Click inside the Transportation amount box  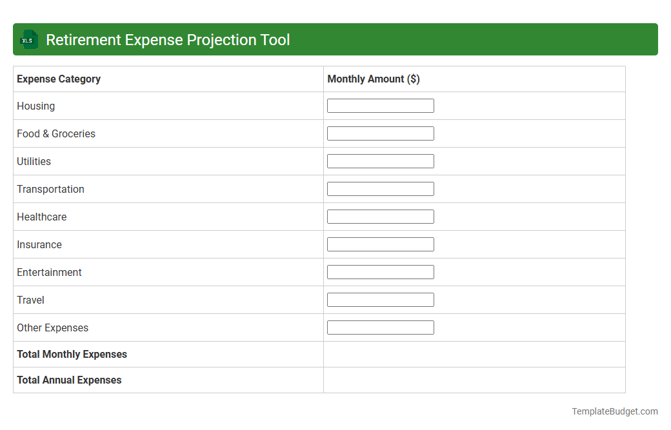pos(380,188)
